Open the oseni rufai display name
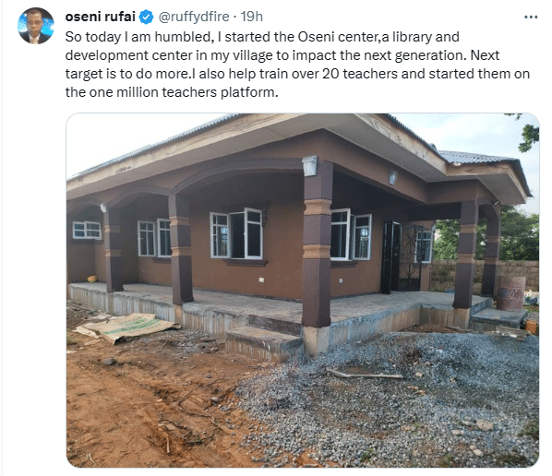The height and width of the screenshot is (476, 552). 101,17
